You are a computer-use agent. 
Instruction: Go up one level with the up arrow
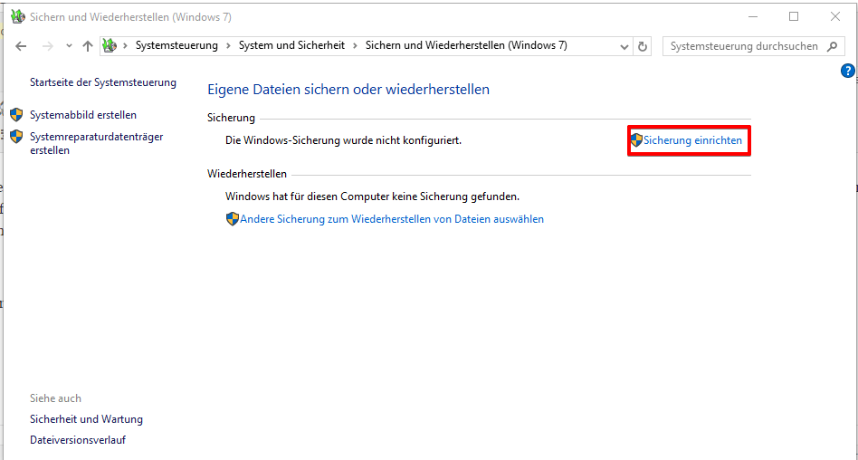pos(88,46)
